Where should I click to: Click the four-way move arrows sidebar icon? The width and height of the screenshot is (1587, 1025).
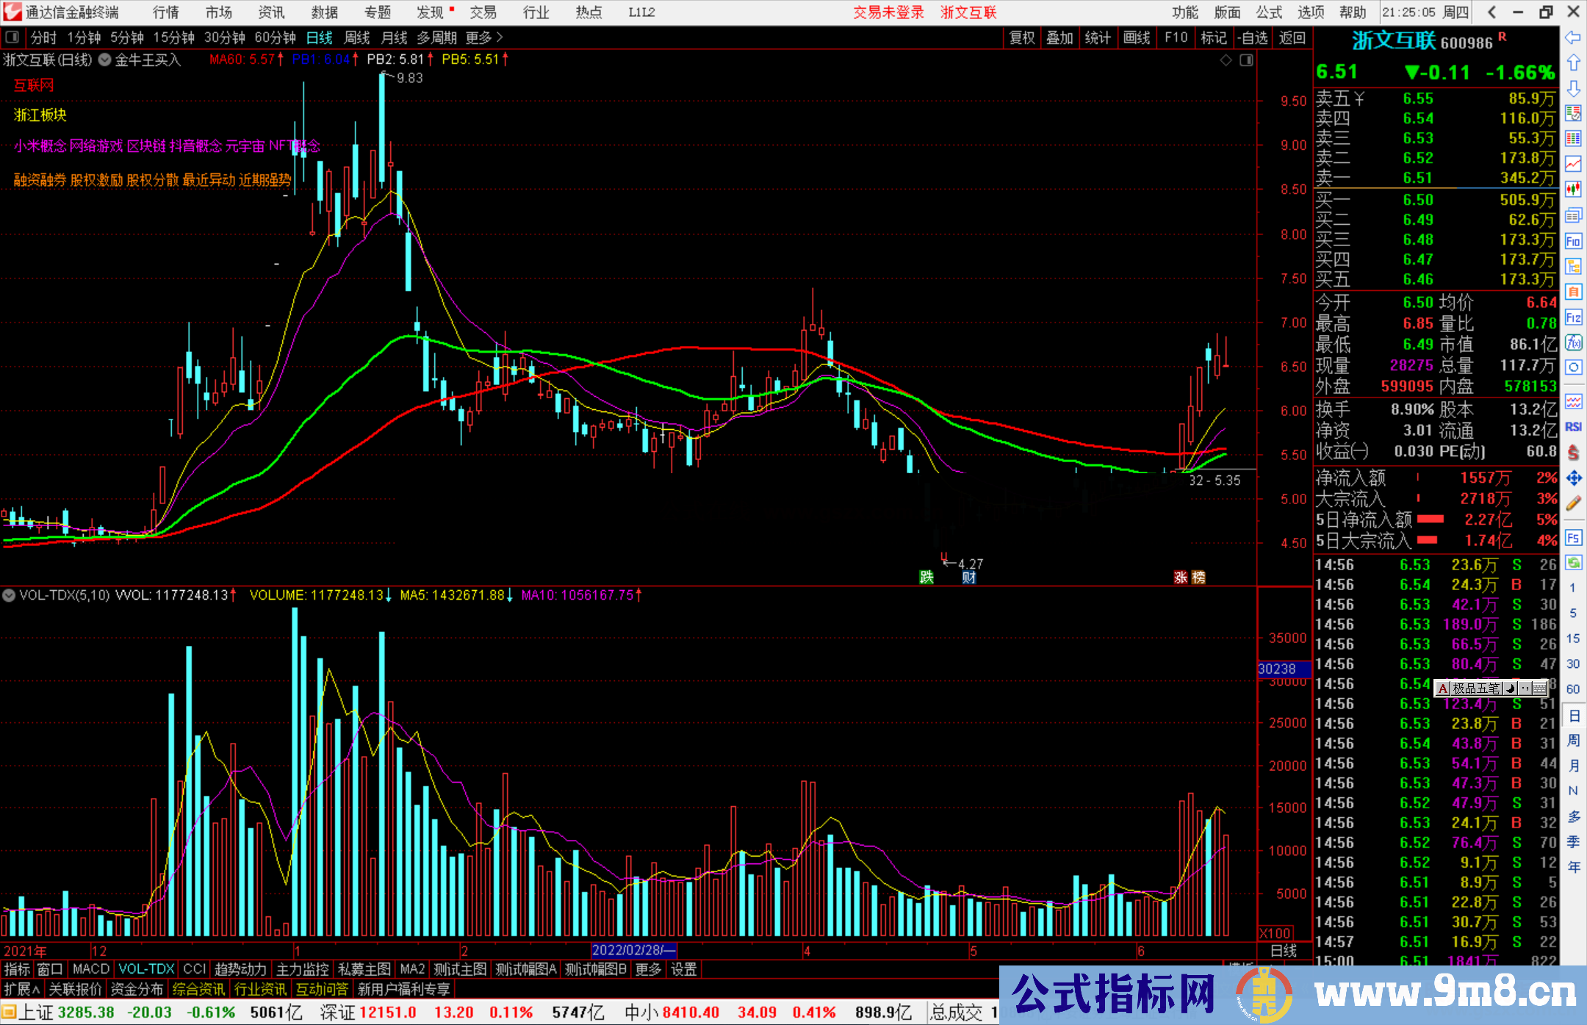coord(1573,478)
